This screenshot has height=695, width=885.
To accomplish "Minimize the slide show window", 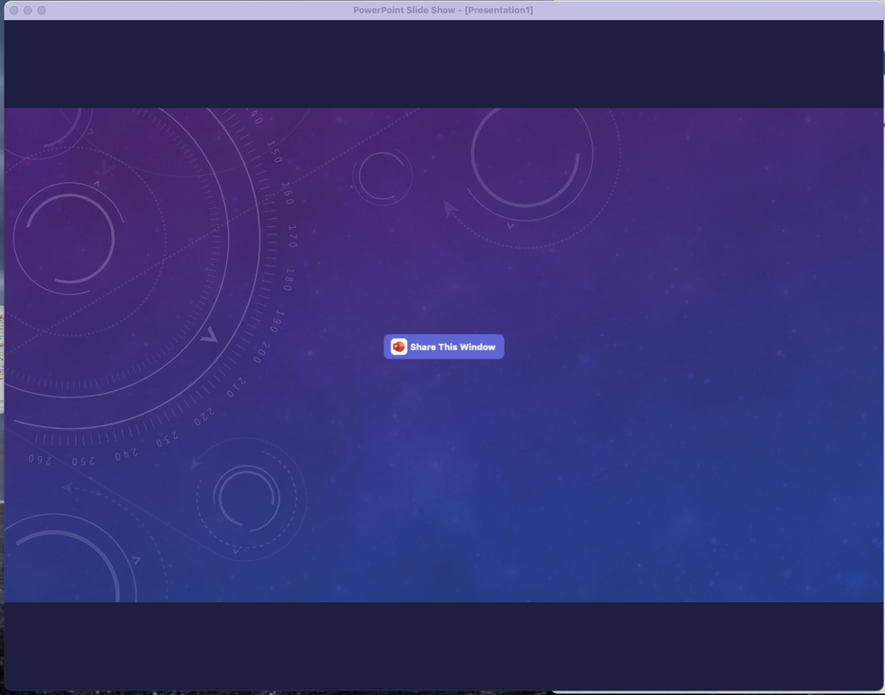I will click(27, 10).
